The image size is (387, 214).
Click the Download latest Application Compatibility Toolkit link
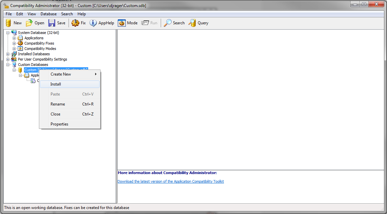[x=171, y=181]
